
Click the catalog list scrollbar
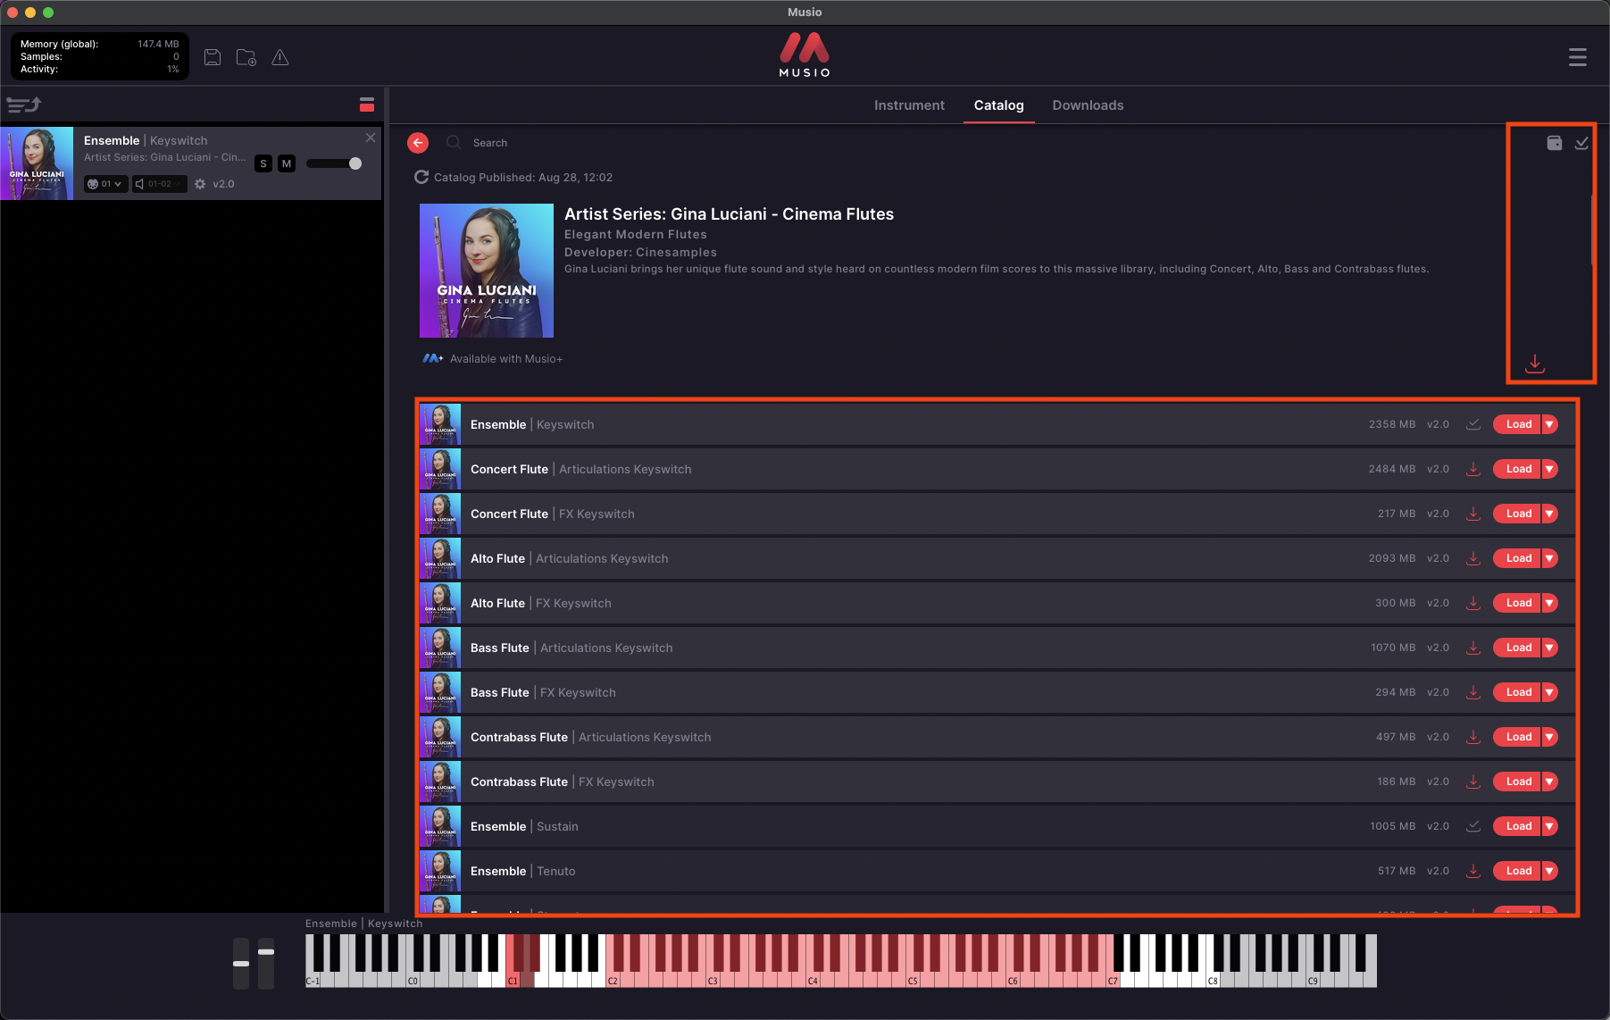1592,230
